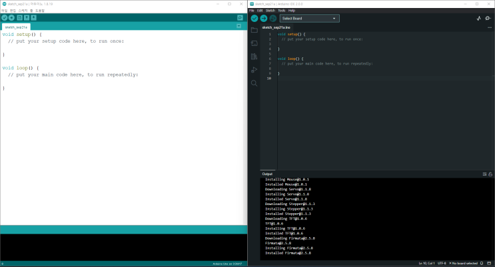Open Edit menu in Arduino IDE 2.0.0

(260, 11)
